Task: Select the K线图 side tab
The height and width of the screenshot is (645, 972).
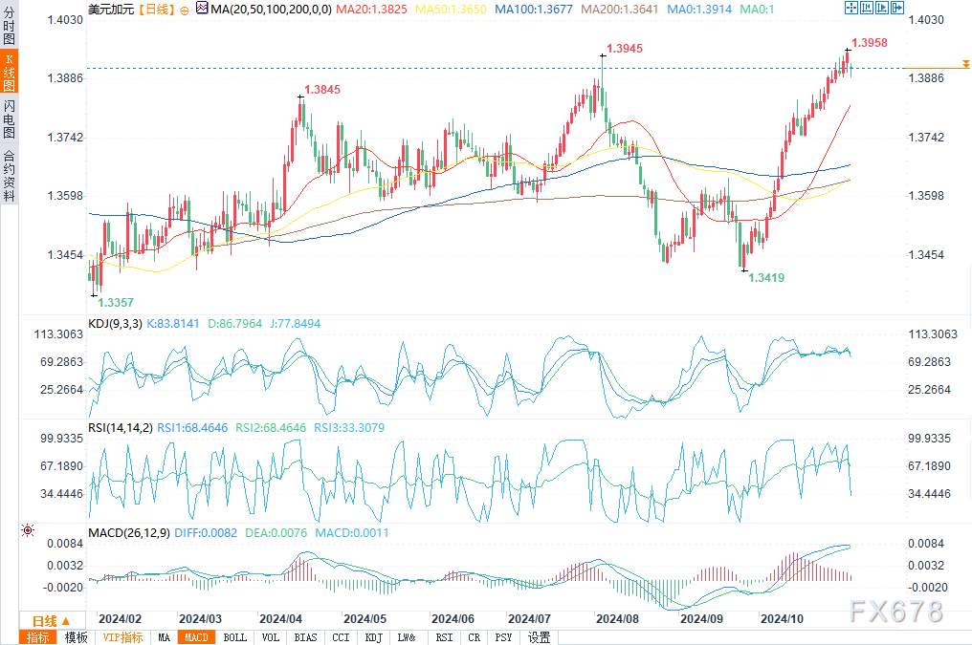Action: tap(9, 73)
